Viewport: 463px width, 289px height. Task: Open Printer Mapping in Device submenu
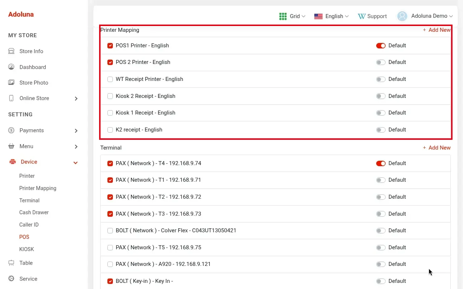[x=38, y=188]
